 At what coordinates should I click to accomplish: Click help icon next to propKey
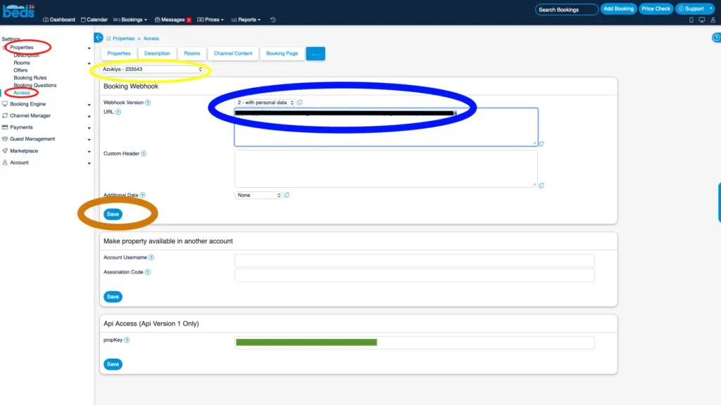[127, 340]
